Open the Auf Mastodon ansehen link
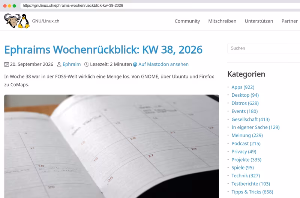This screenshot has width=300, height=198. (163, 64)
